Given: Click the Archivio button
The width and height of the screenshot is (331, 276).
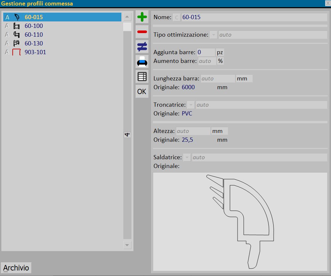Looking at the screenshot, I should pyautogui.click(x=16, y=268).
